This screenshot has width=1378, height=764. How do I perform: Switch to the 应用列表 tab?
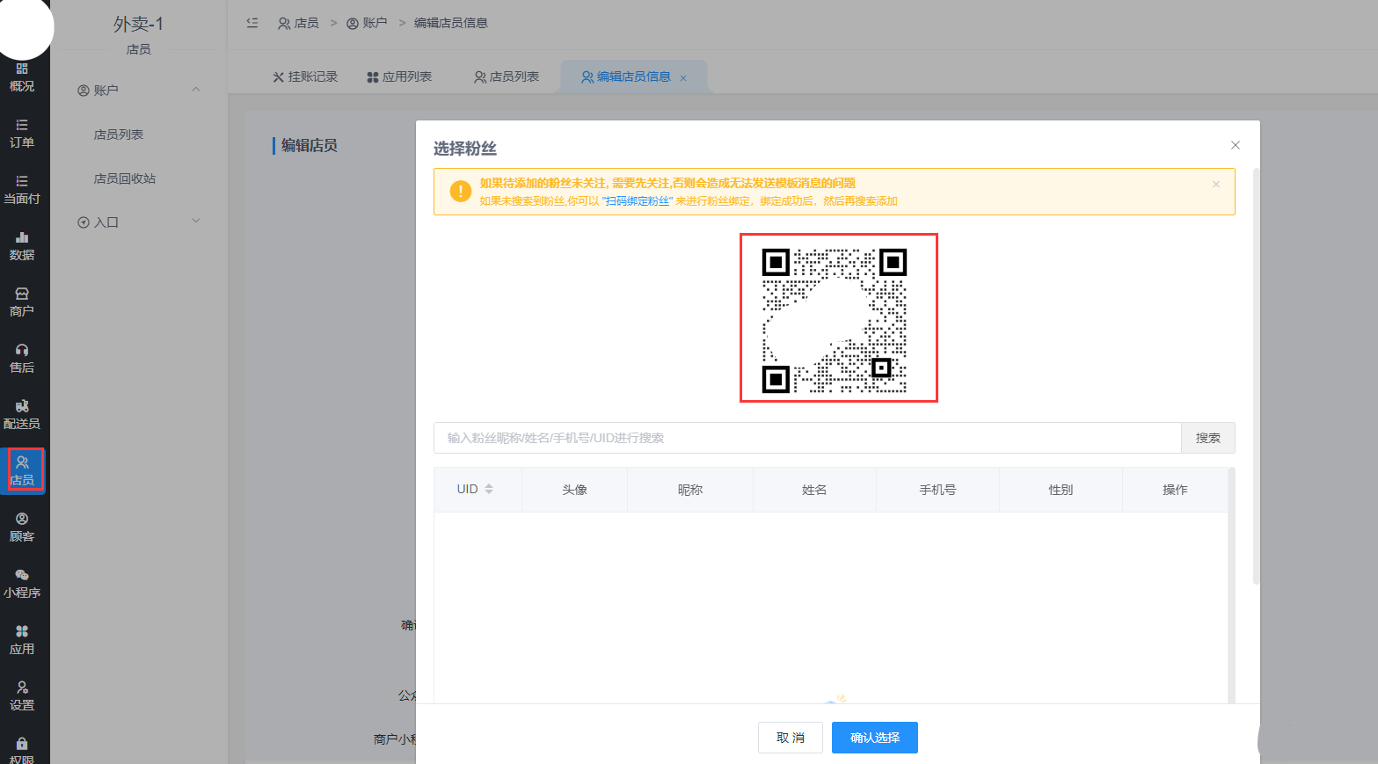tap(399, 76)
